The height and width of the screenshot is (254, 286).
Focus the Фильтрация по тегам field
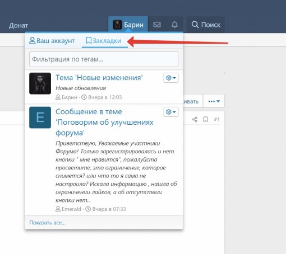coord(104,59)
